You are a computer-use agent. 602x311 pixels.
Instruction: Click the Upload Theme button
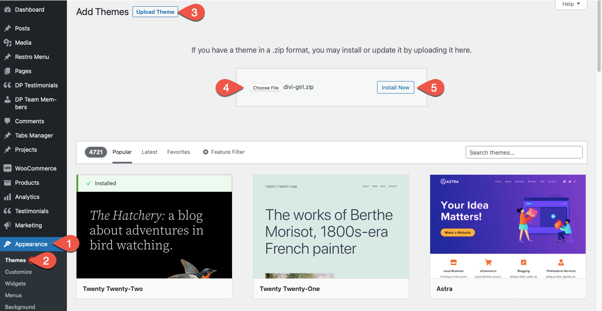155,12
